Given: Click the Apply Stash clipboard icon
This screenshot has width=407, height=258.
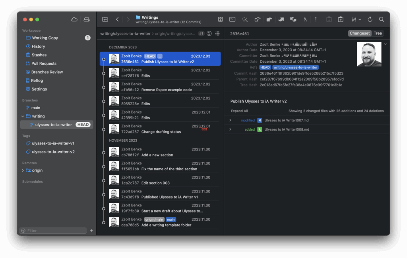Looking at the screenshot, I should click(341, 19).
